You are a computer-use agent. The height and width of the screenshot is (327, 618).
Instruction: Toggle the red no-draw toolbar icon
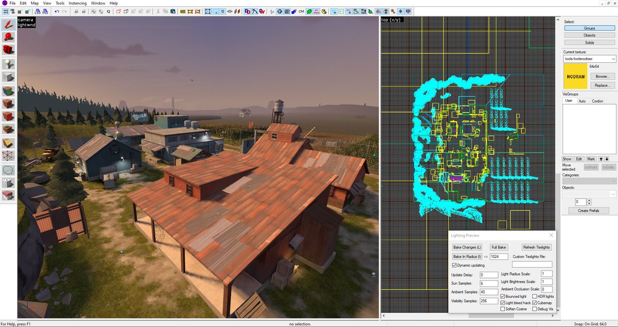(317, 11)
